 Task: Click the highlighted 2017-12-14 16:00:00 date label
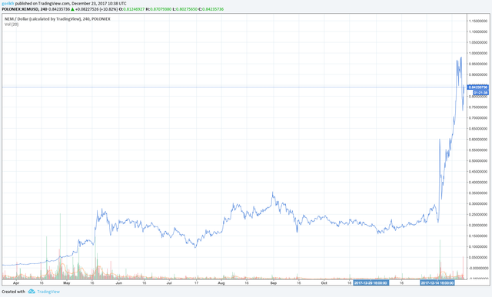click(x=437, y=283)
